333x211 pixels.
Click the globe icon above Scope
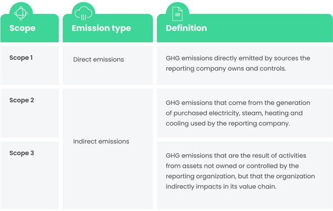pyautogui.click(x=21, y=13)
